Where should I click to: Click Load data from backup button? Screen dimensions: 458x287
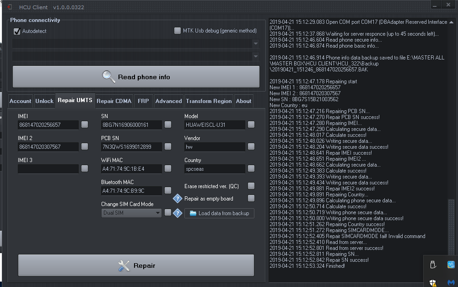click(x=219, y=213)
